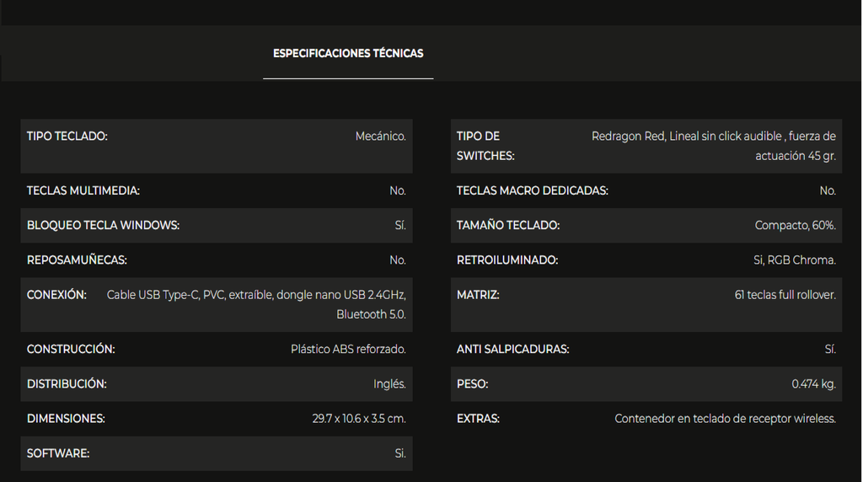
Task: Click the 0.474 kg weight value
Action: [813, 384]
